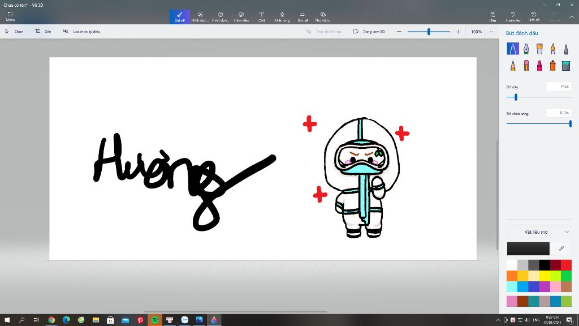Select the Oil brush tool
The width and height of the screenshot is (579, 326).
click(539, 49)
